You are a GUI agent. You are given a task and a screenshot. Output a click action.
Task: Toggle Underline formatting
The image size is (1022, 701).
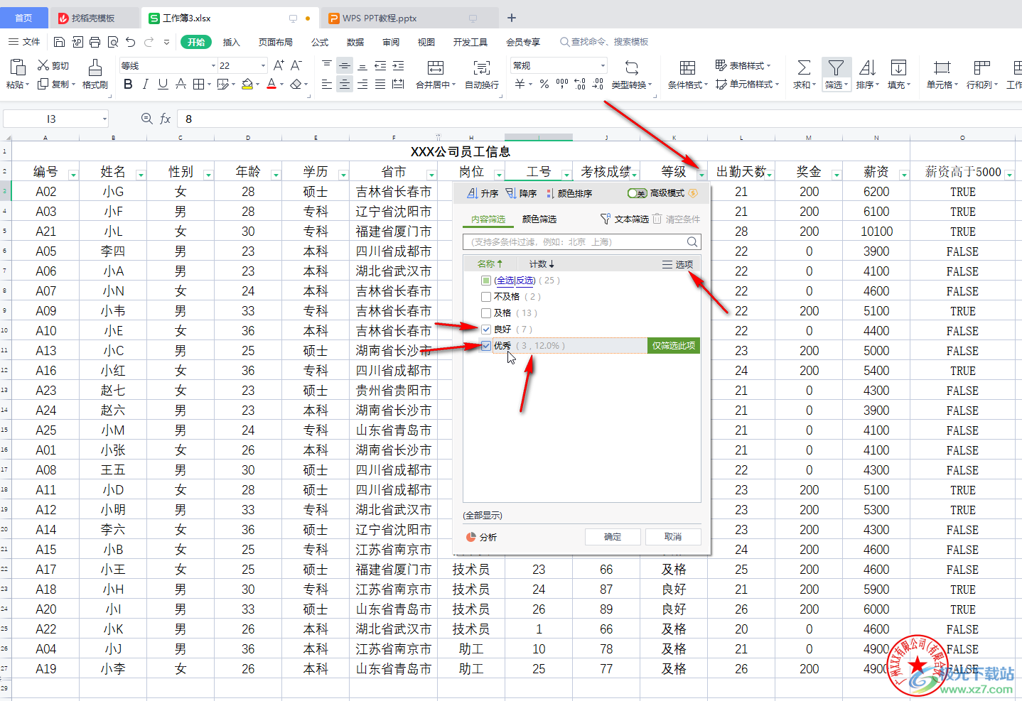[x=163, y=85]
